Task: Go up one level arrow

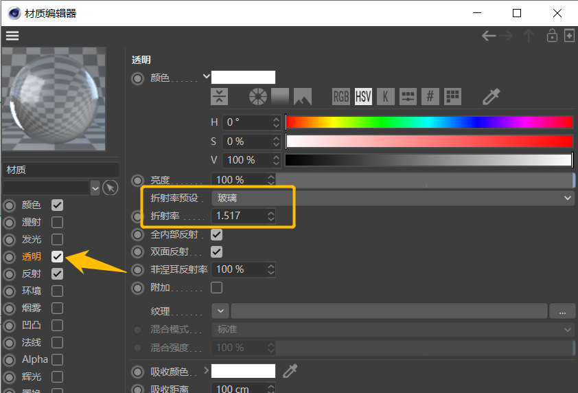Action: coord(529,36)
